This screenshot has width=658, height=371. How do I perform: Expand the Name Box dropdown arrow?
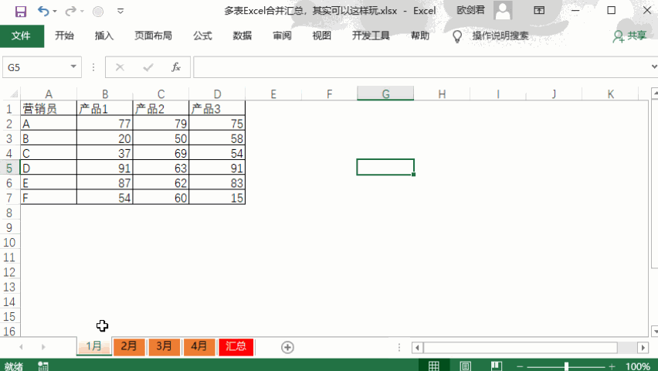73,66
